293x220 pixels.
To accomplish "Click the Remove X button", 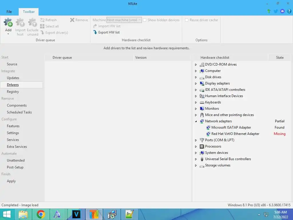I will point(79,20).
